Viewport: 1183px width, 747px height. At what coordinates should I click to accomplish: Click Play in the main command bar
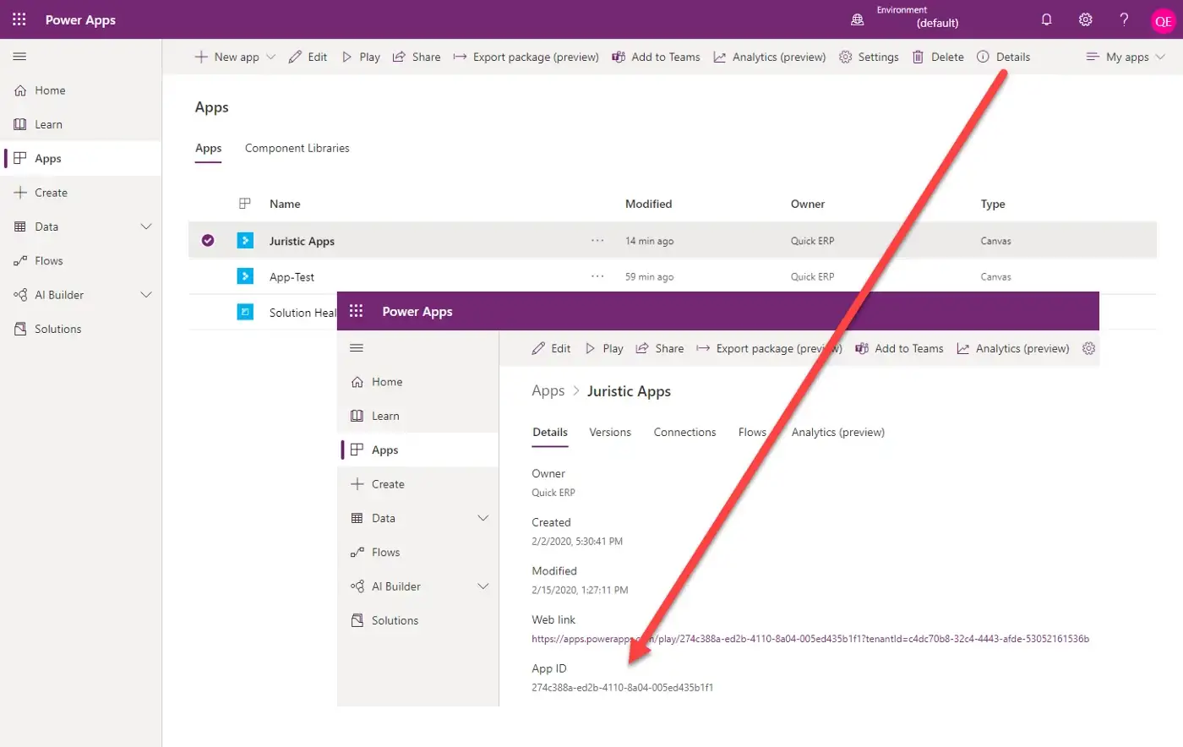[360, 57]
